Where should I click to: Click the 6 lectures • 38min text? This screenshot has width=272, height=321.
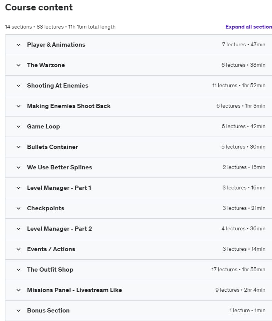pos(243,65)
